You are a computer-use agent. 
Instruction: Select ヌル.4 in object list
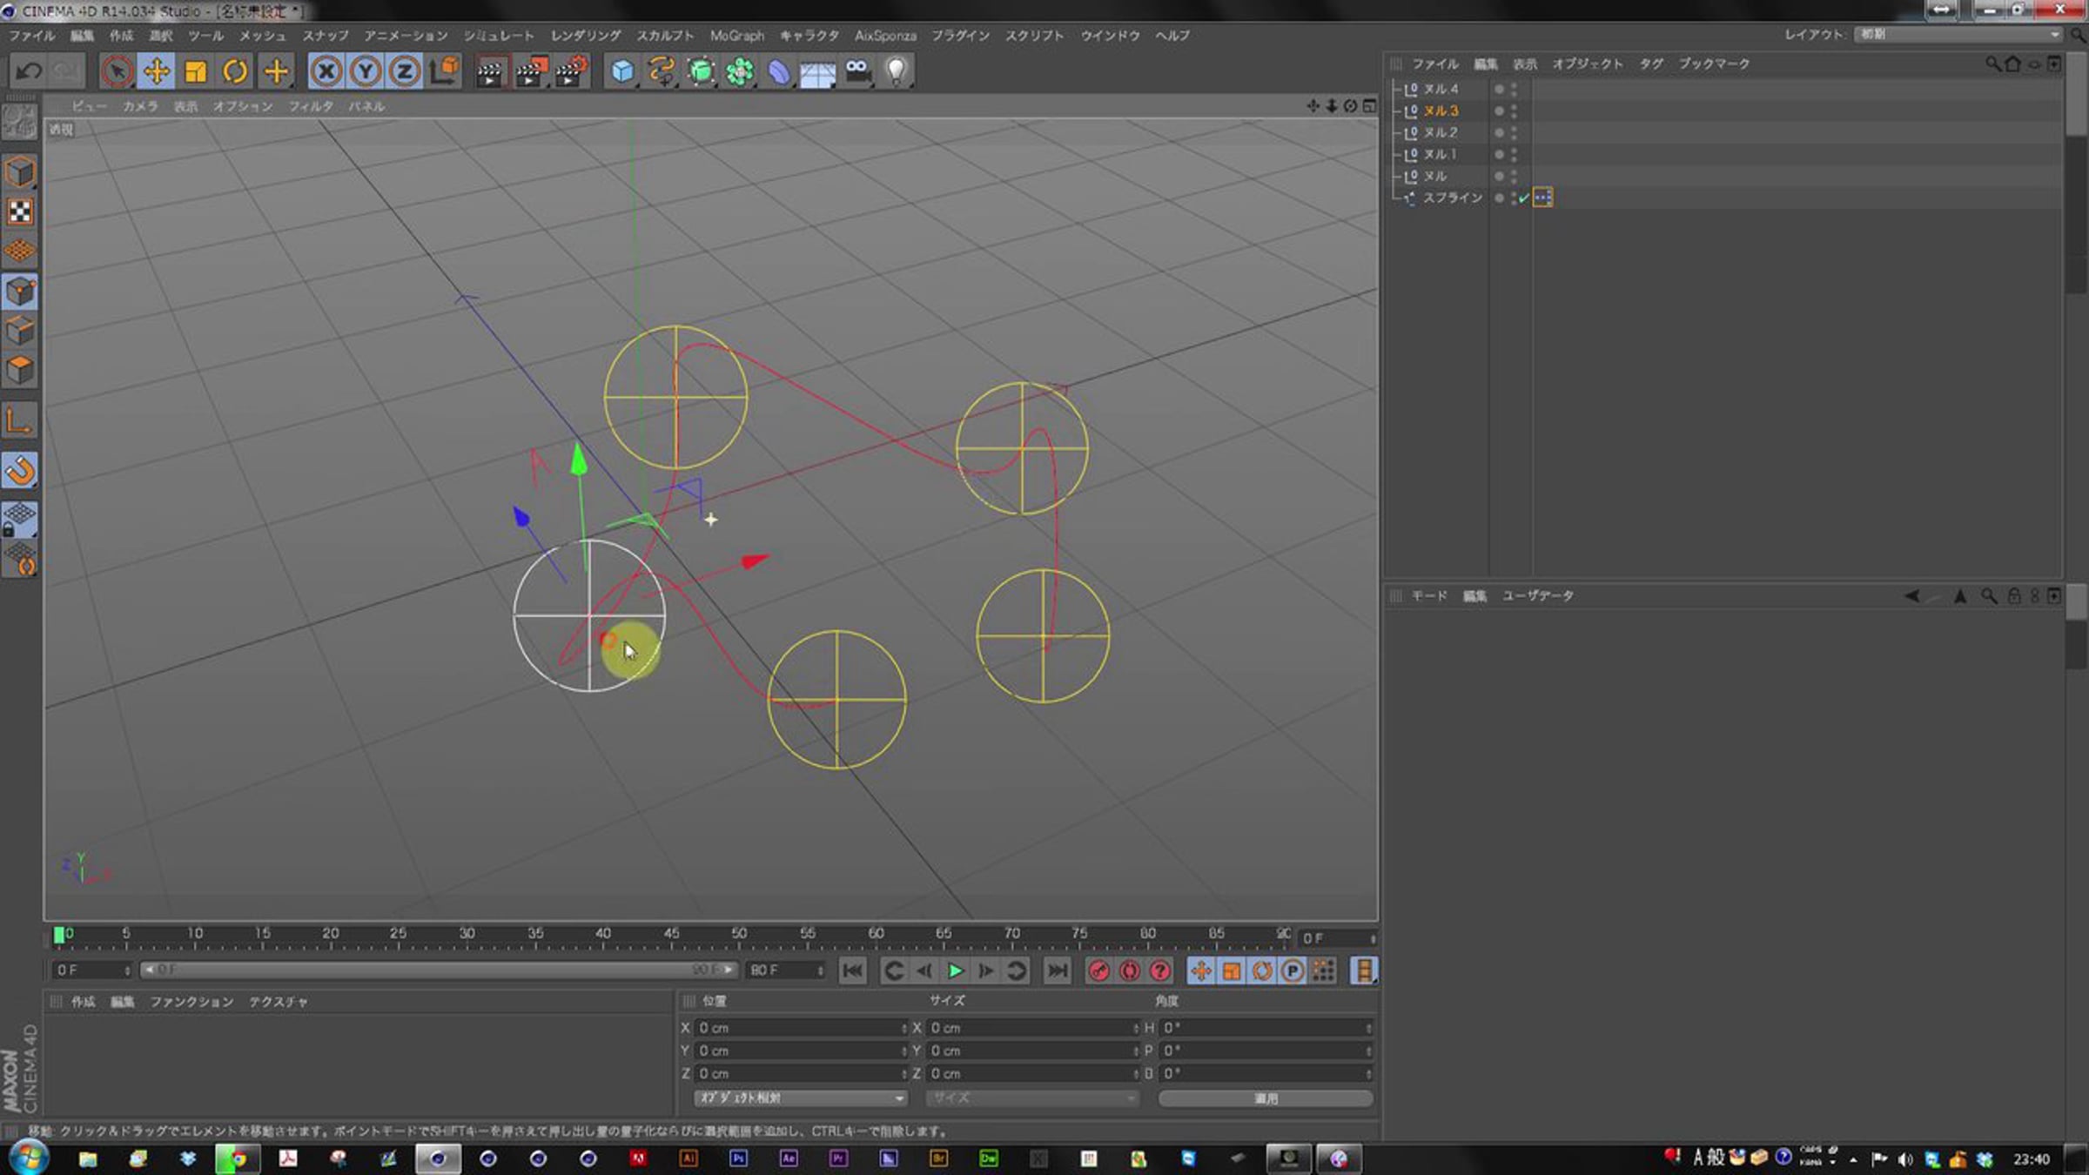pyautogui.click(x=1441, y=89)
